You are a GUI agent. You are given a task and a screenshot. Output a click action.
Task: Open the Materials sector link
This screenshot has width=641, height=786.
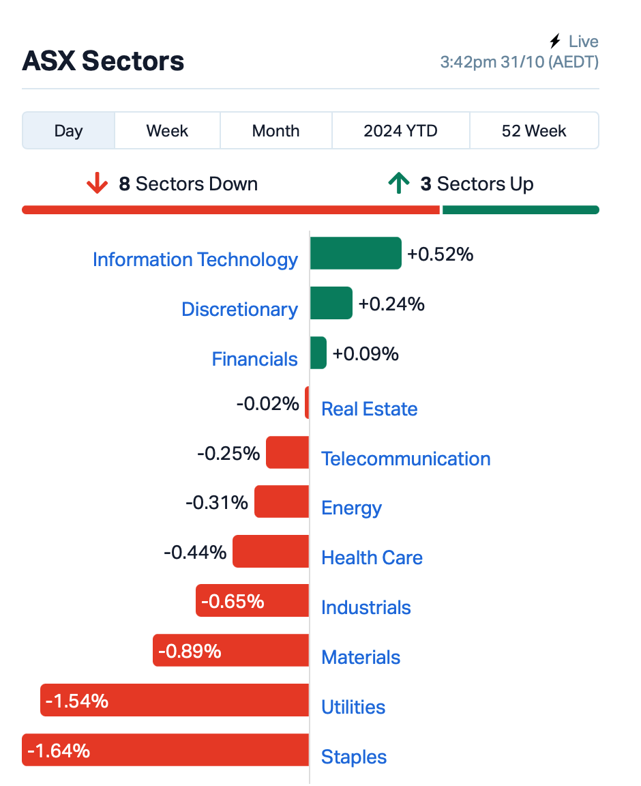pyautogui.click(x=361, y=657)
